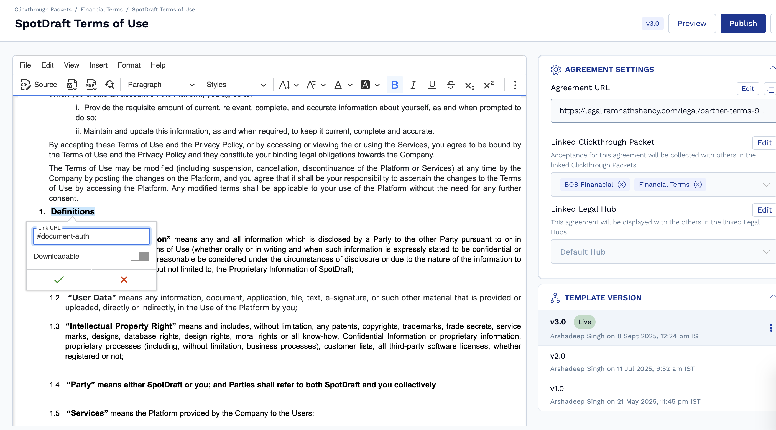Open the Insert menu
Viewport: 776px width, 430px height.
click(98, 65)
